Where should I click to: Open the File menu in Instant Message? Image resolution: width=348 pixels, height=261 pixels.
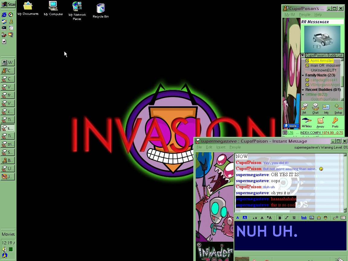click(199, 147)
